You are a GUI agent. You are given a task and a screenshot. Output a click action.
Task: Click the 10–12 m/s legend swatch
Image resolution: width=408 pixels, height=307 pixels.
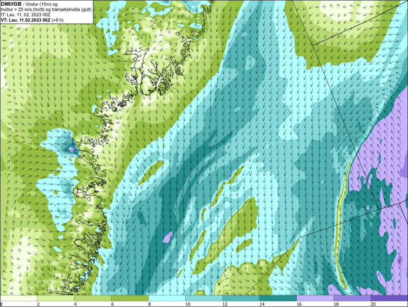click(x=204, y=298)
